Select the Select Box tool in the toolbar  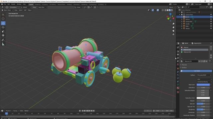click(3, 15)
